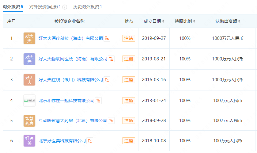Click info icon beside 对外投资(间接) tab
The image size is (257, 153).
(x=65, y=7)
